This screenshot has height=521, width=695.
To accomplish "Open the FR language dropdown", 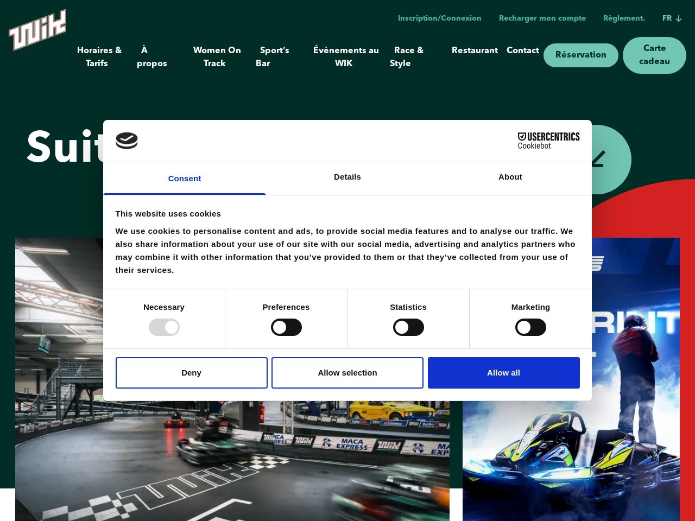I will (x=672, y=18).
